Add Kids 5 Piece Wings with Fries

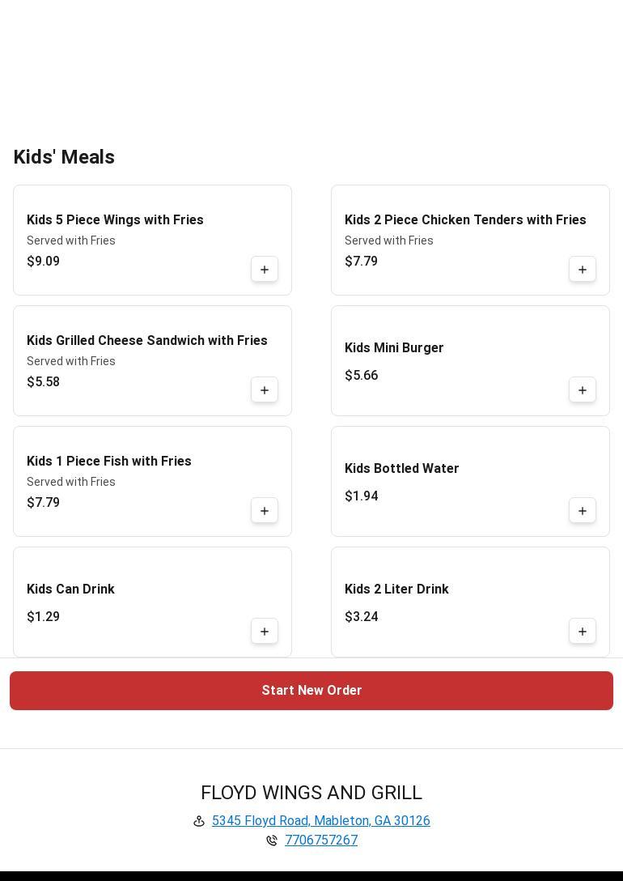265,270
